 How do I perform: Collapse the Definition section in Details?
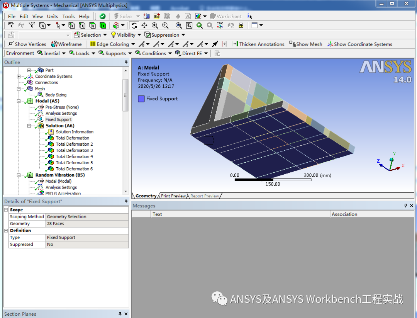[x=6, y=231]
